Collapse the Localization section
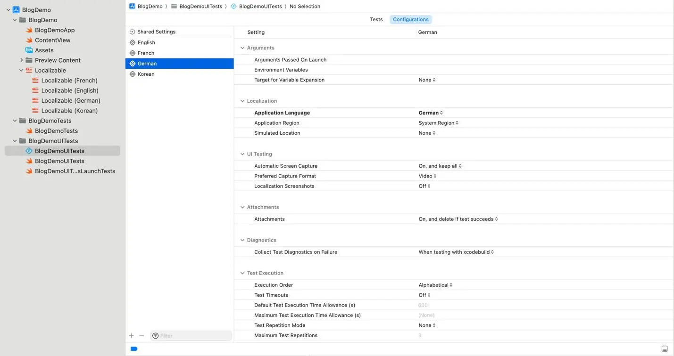The height and width of the screenshot is (356, 674). click(x=242, y=101)
